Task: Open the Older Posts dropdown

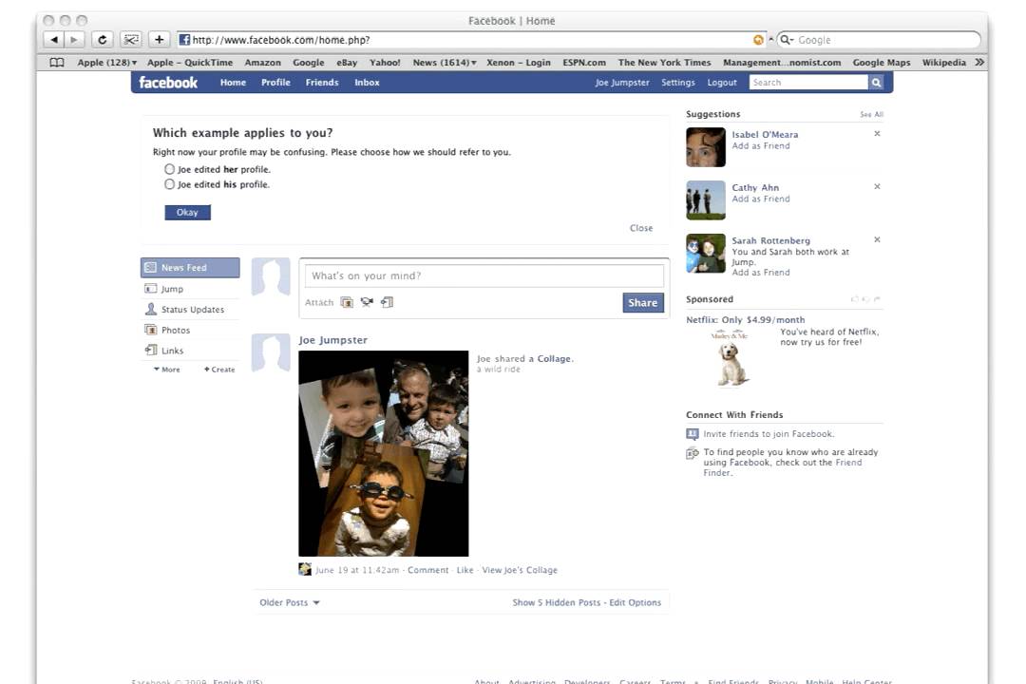Action: click(290, 602)
